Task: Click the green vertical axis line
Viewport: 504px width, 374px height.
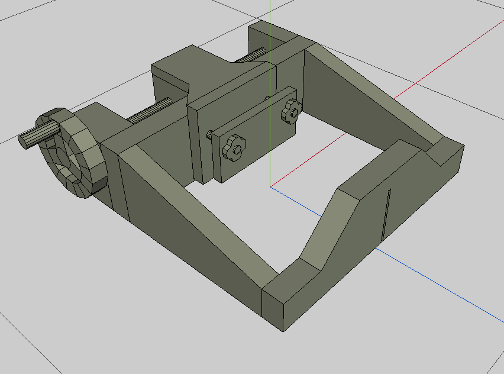Action: [270, 93]
